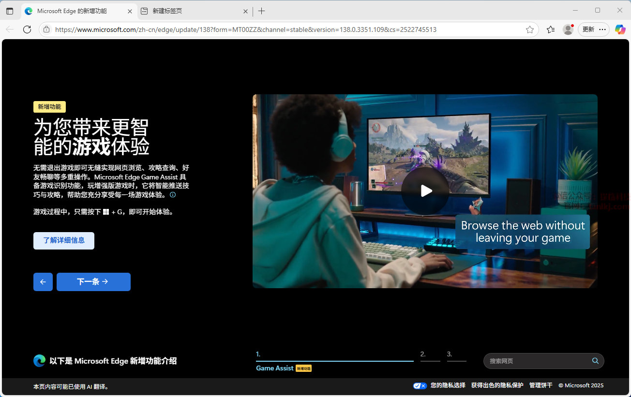Image resolution: width=631 pixels, height=397 pixels.
Task: Open the 获得出色的隐私保护 link
Action: pos(497,385)
